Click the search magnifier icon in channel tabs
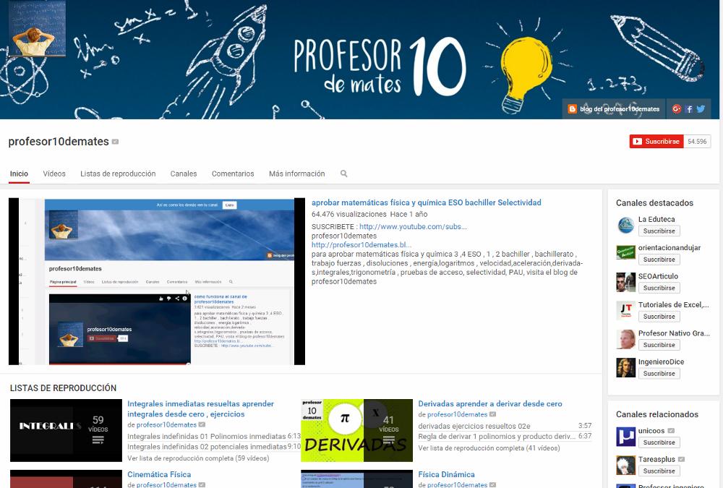723x488 pixels. pyautogui.click(x=344, y=174)
